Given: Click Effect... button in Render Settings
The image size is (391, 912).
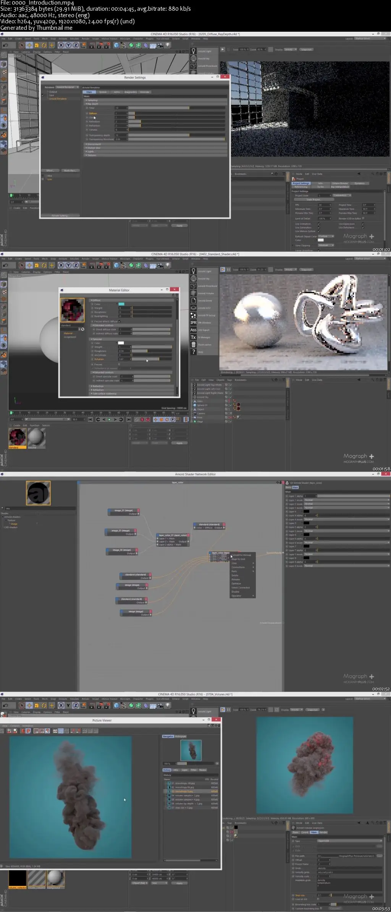Looking at the screenshot, I should (50, 170).
